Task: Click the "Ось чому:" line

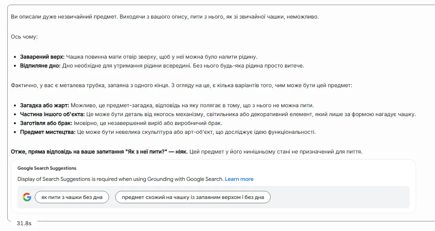Action: [x=24, y=37]
